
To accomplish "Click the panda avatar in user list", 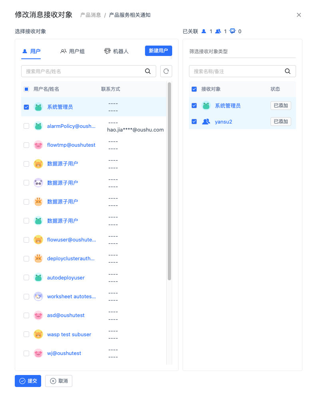I will click(38, 183).
